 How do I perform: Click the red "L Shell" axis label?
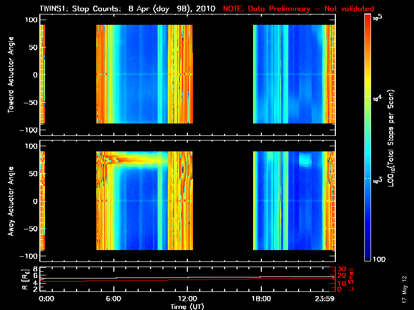click(x=351, y=280)
